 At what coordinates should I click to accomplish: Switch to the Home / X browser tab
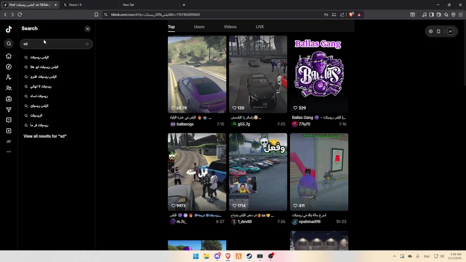[x=89, y=5]
